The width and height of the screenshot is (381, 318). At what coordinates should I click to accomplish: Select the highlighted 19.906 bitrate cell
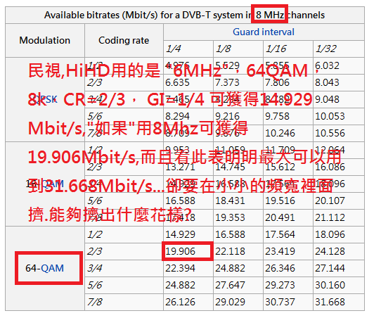(188, 251)
